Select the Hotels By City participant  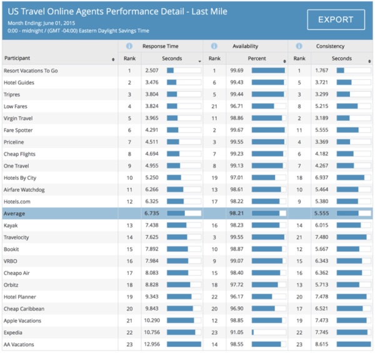[20, 178]
